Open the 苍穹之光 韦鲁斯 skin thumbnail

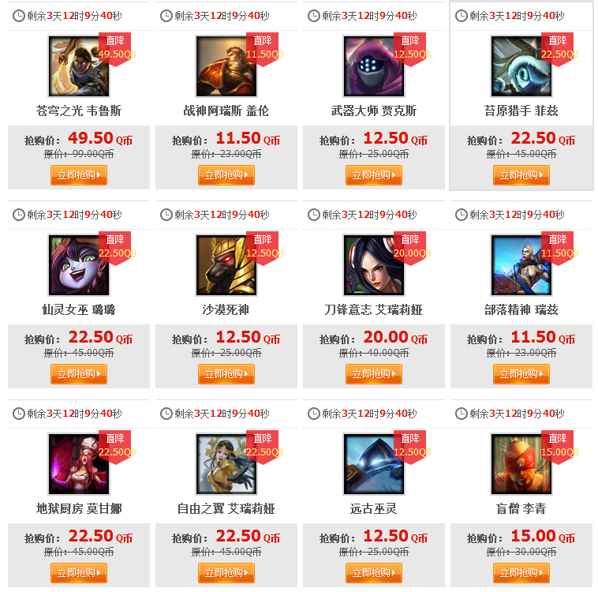click(79, 66)
